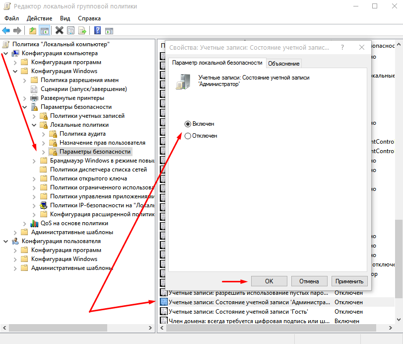Screen dimensions: 403x344
Task: Select the "Включен" radio button
Action: 188,124
